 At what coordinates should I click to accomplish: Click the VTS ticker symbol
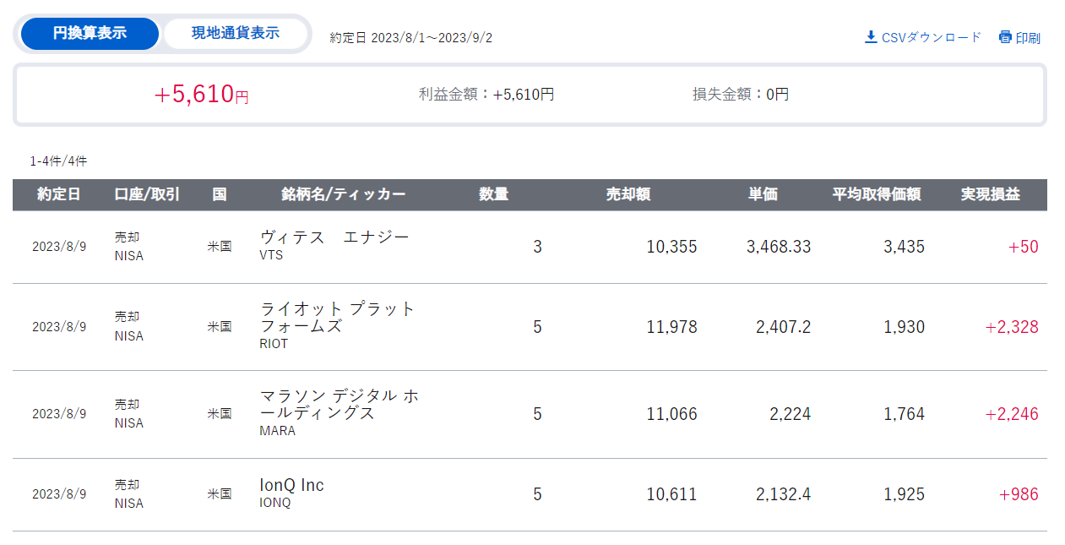(x=271, y=255)
